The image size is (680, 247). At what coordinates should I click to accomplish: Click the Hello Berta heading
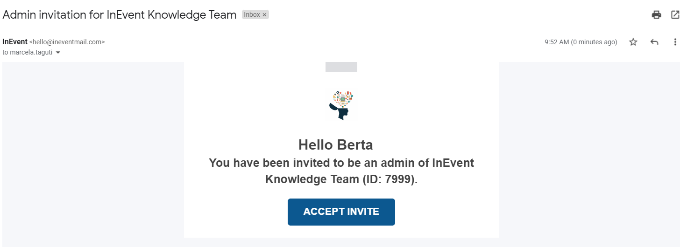[336, 145]
